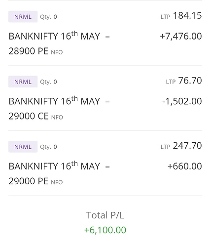Image resolution: width=210 pixels, height=247 pixels.
Task: Tap the NRML badge of 29000 CE
Action: pos(23,82)
